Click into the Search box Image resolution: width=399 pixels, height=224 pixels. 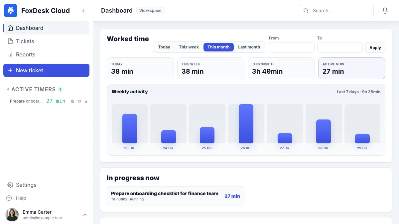pos(336,11)
